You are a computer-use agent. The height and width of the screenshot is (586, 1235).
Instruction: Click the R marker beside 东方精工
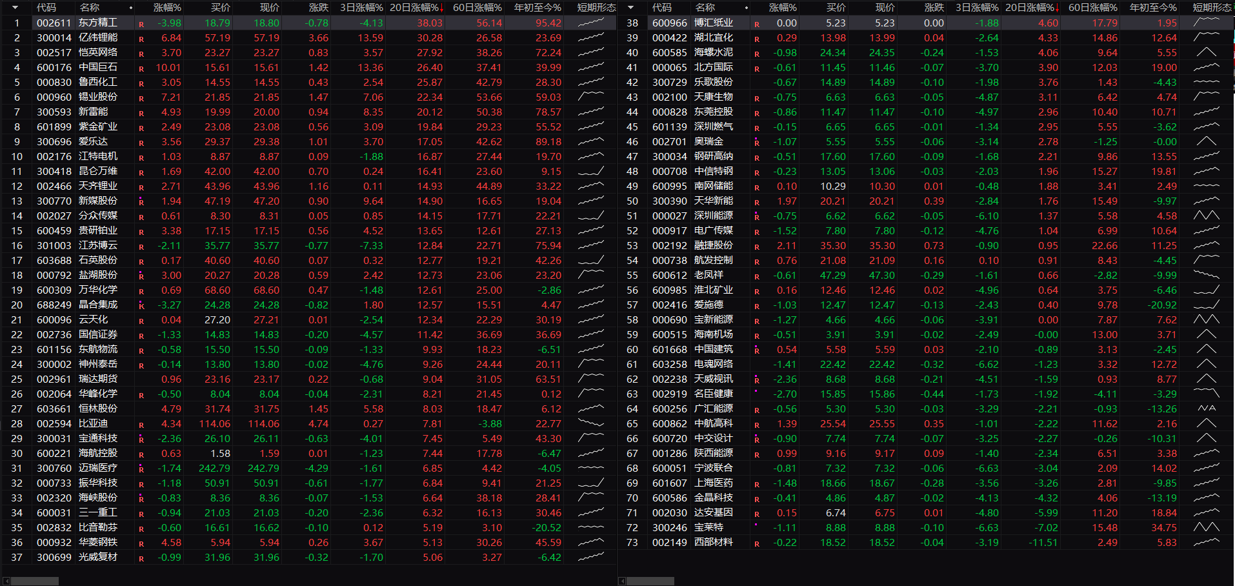pyautogui.click(x=141, y=24)
